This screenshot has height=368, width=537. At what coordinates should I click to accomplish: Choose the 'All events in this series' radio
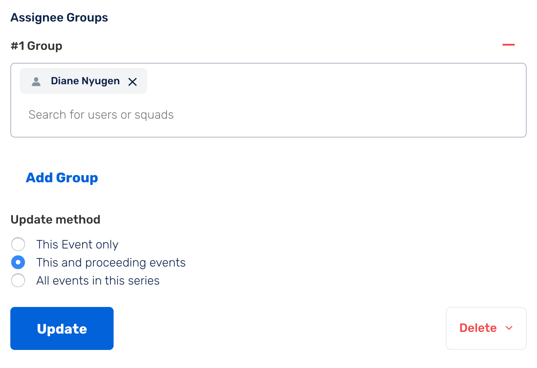click(x=18, y=281)
